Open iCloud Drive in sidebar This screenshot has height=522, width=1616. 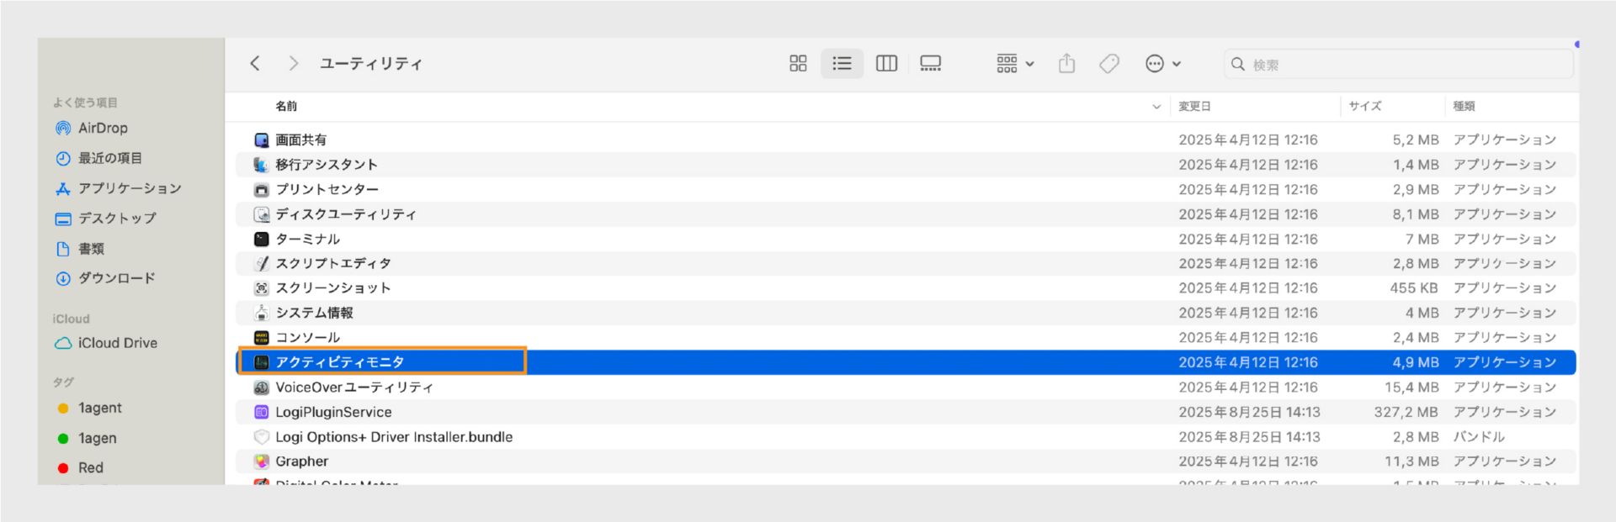tap(116, 343)
